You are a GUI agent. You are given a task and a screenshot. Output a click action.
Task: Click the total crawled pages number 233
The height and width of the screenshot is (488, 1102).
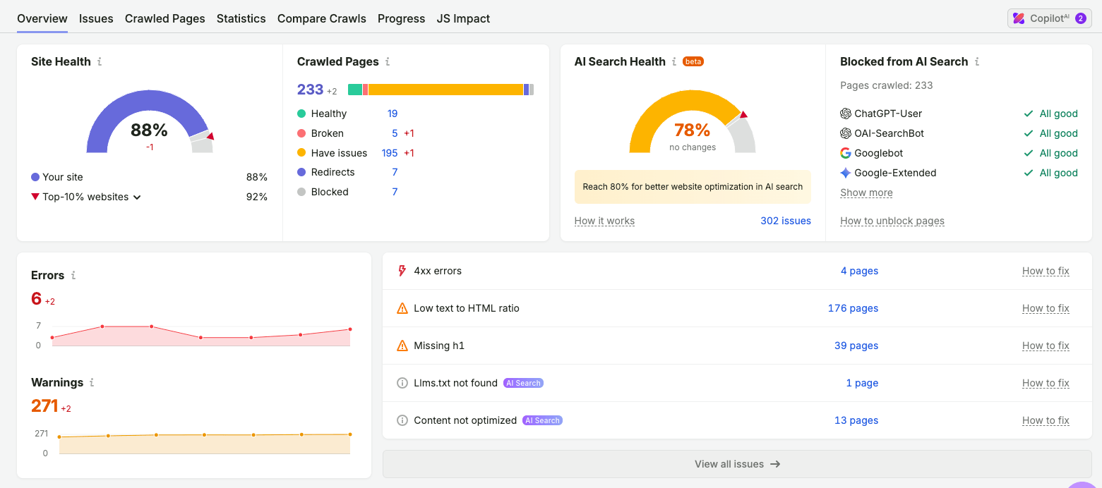(x=310, y=90)
